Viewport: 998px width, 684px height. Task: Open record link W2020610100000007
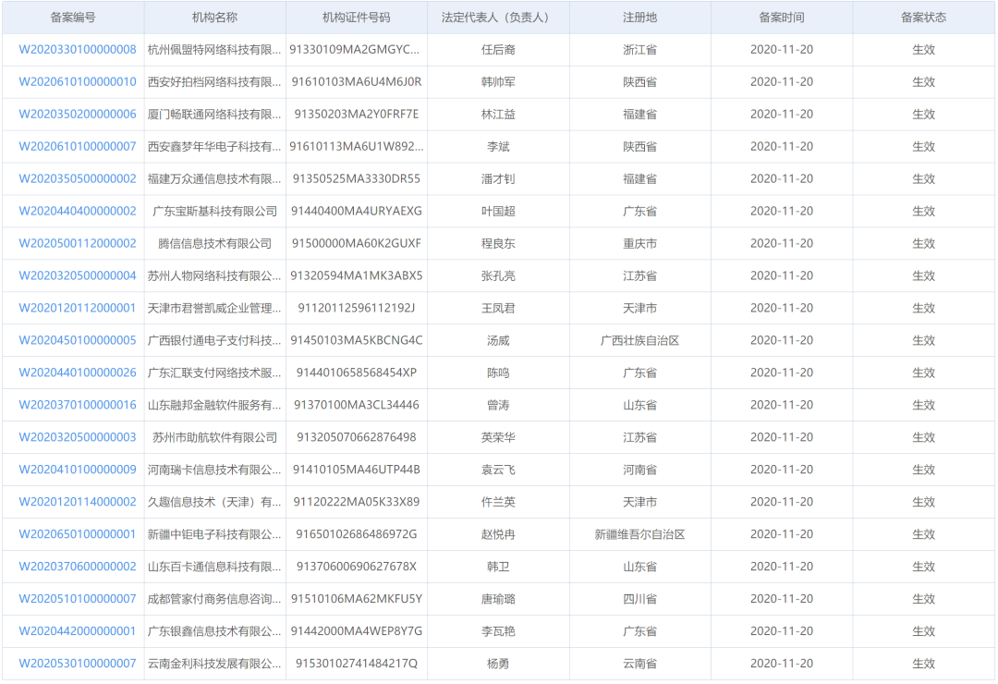click(78, 146)
